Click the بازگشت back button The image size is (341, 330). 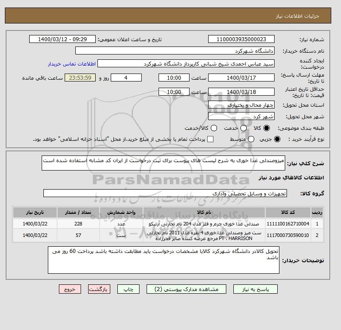[99, 289]
